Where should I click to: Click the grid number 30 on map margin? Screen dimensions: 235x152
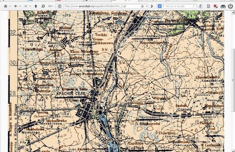[13, 63]
